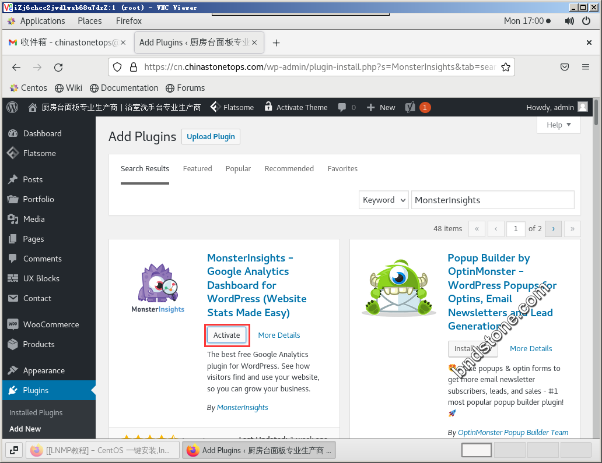This screenshot has width=602, height=463.
Task: Click the Save to Pocket icon
Action: click(x=565, y=67)
